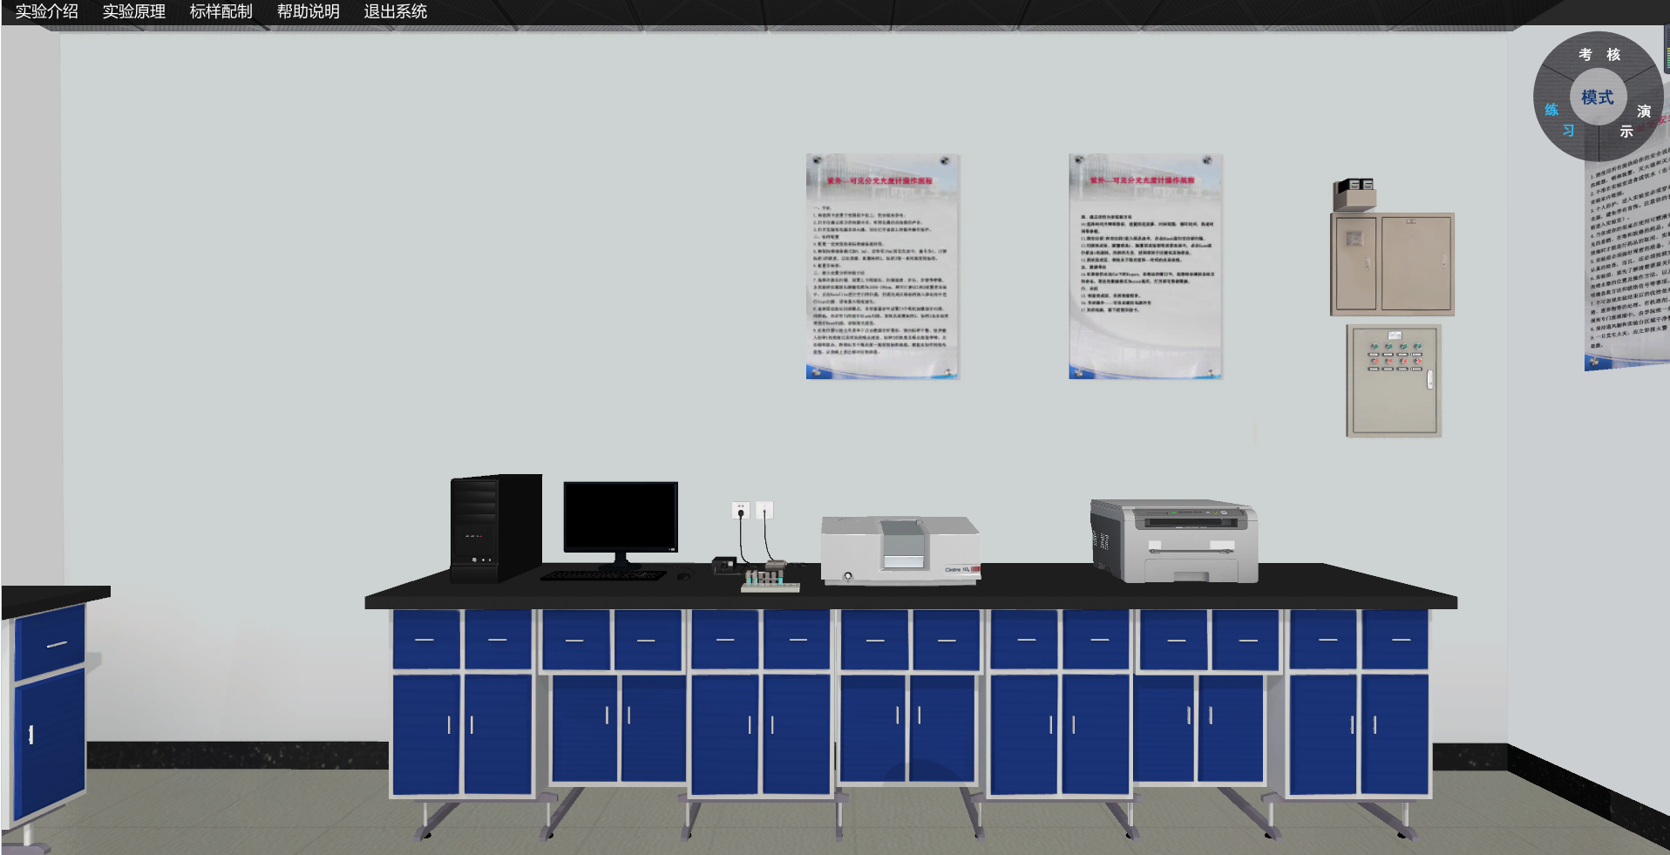Select the cuvette rack with sample tubes
Screen dimensions: 1670x855
point(769,581)
